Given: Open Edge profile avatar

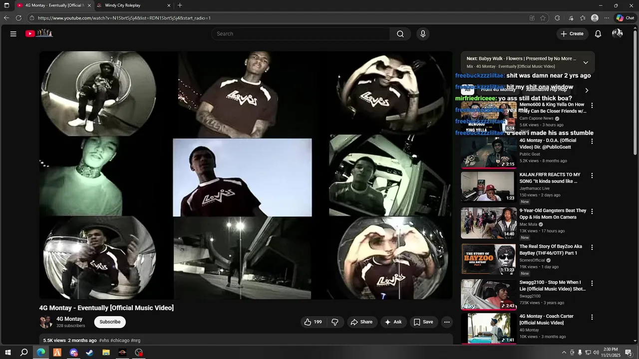Looking at the screenshot, I should tap(595, 18).
